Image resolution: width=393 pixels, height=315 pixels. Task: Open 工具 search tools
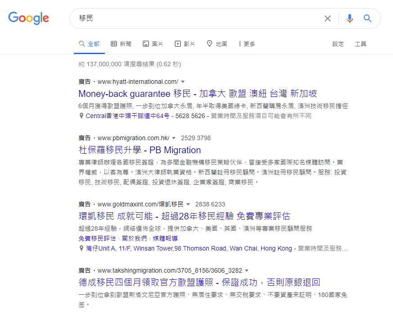pos(361,44)
